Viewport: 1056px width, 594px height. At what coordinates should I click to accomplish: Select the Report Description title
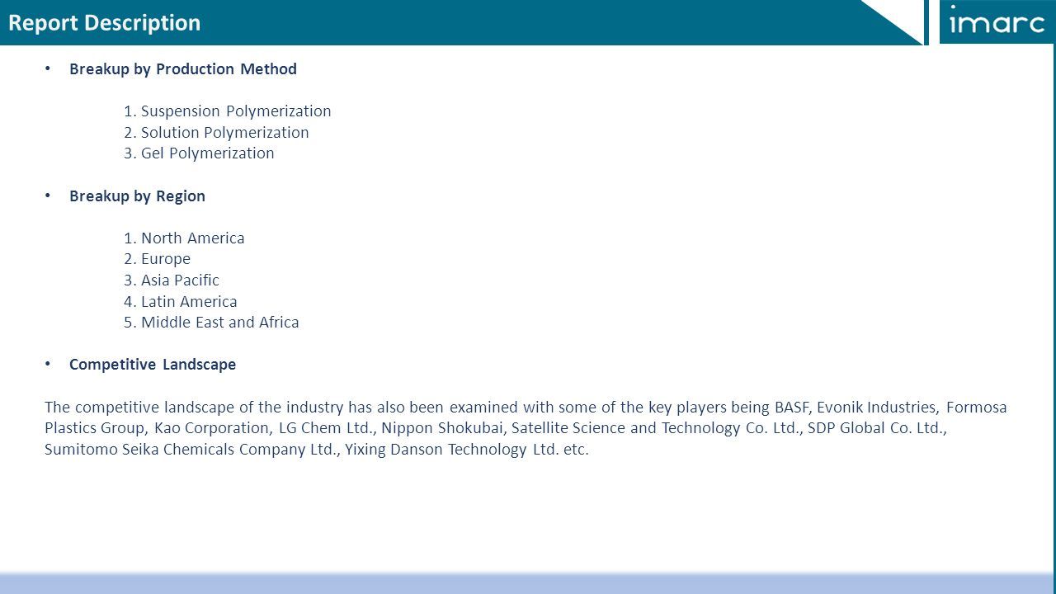pos(105,23)
